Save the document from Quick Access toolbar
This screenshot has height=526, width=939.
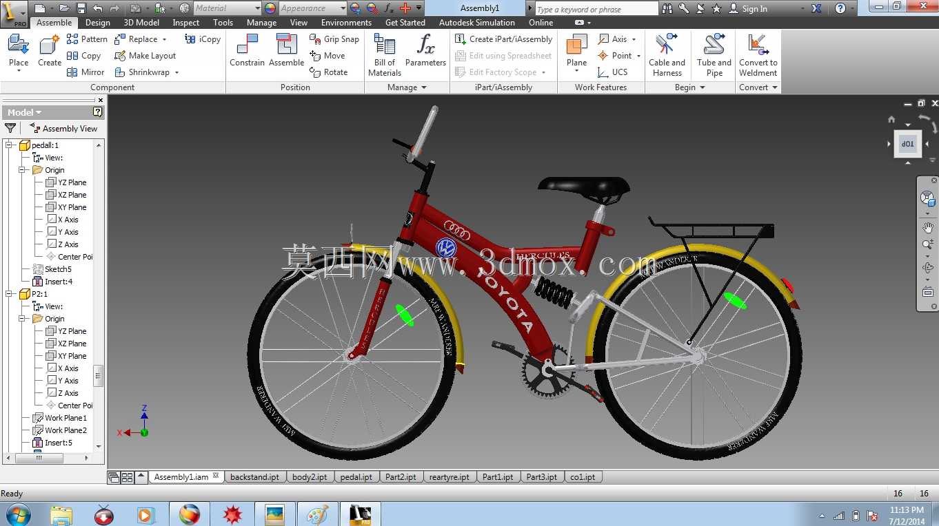click(x=81, y=8)
